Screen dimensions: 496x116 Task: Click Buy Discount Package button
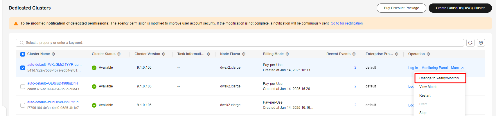[x=401, y=8]
